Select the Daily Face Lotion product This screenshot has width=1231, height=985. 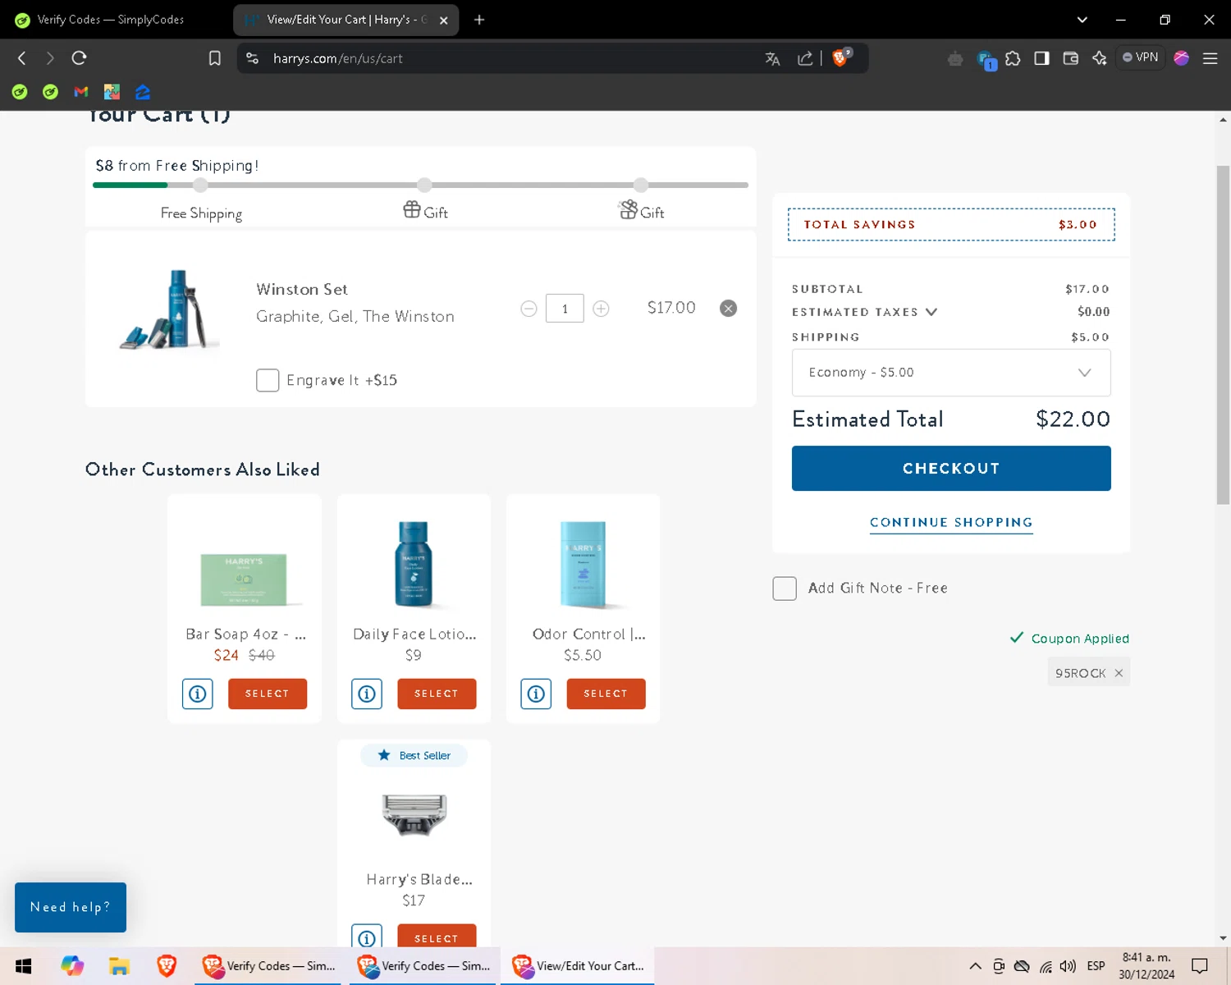[437, 694]
